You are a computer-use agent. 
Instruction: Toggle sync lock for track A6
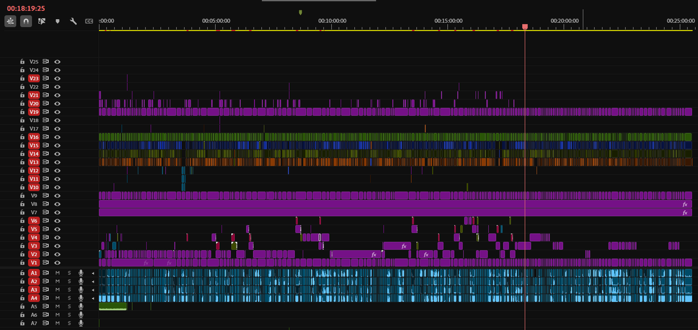pyautogui.click(x=46, y=314)
